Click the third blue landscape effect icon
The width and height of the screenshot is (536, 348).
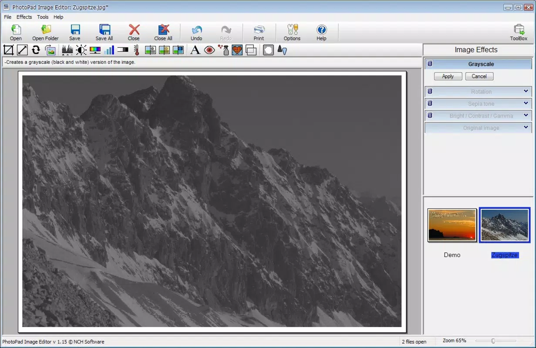[178, 50]
